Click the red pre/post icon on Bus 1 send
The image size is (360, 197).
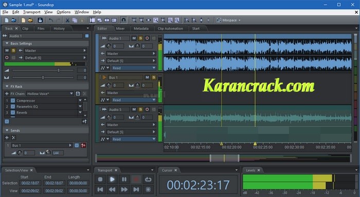[x=83, y=145]
